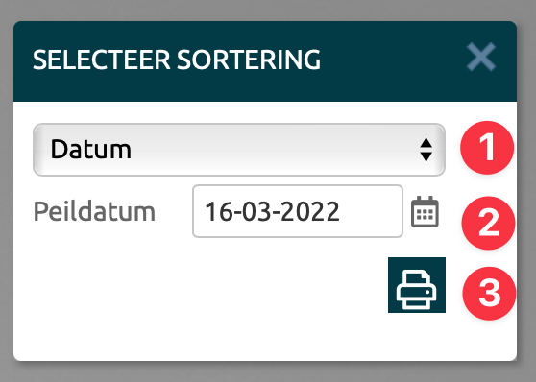Open the calendar date picker icon
The image size is (536, 382).
click(x=425, y=211)
